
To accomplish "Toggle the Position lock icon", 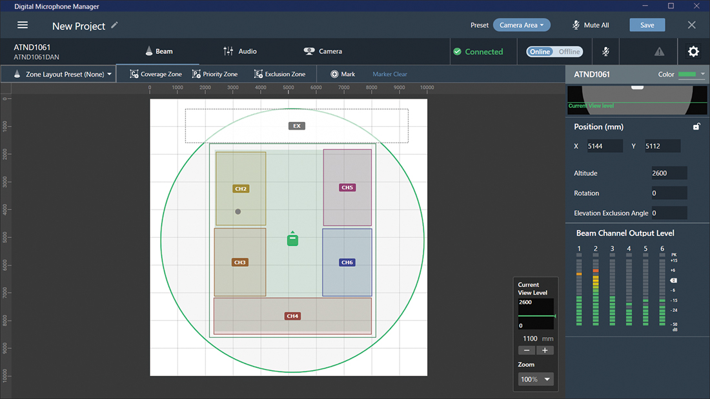I will click(696, 127).
